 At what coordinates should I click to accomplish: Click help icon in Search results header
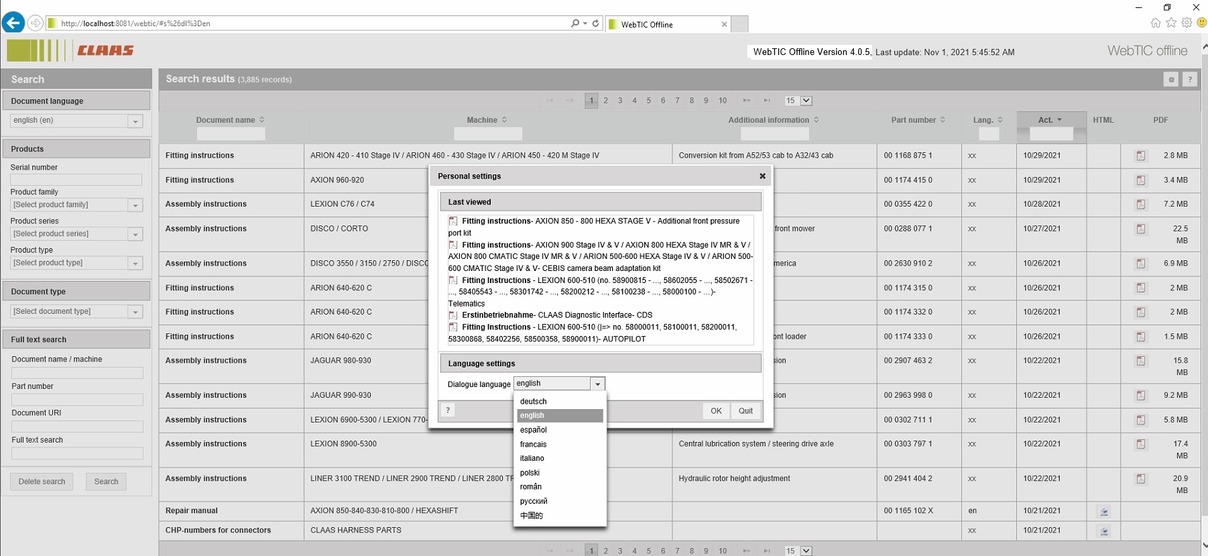tap(1190, 79)
